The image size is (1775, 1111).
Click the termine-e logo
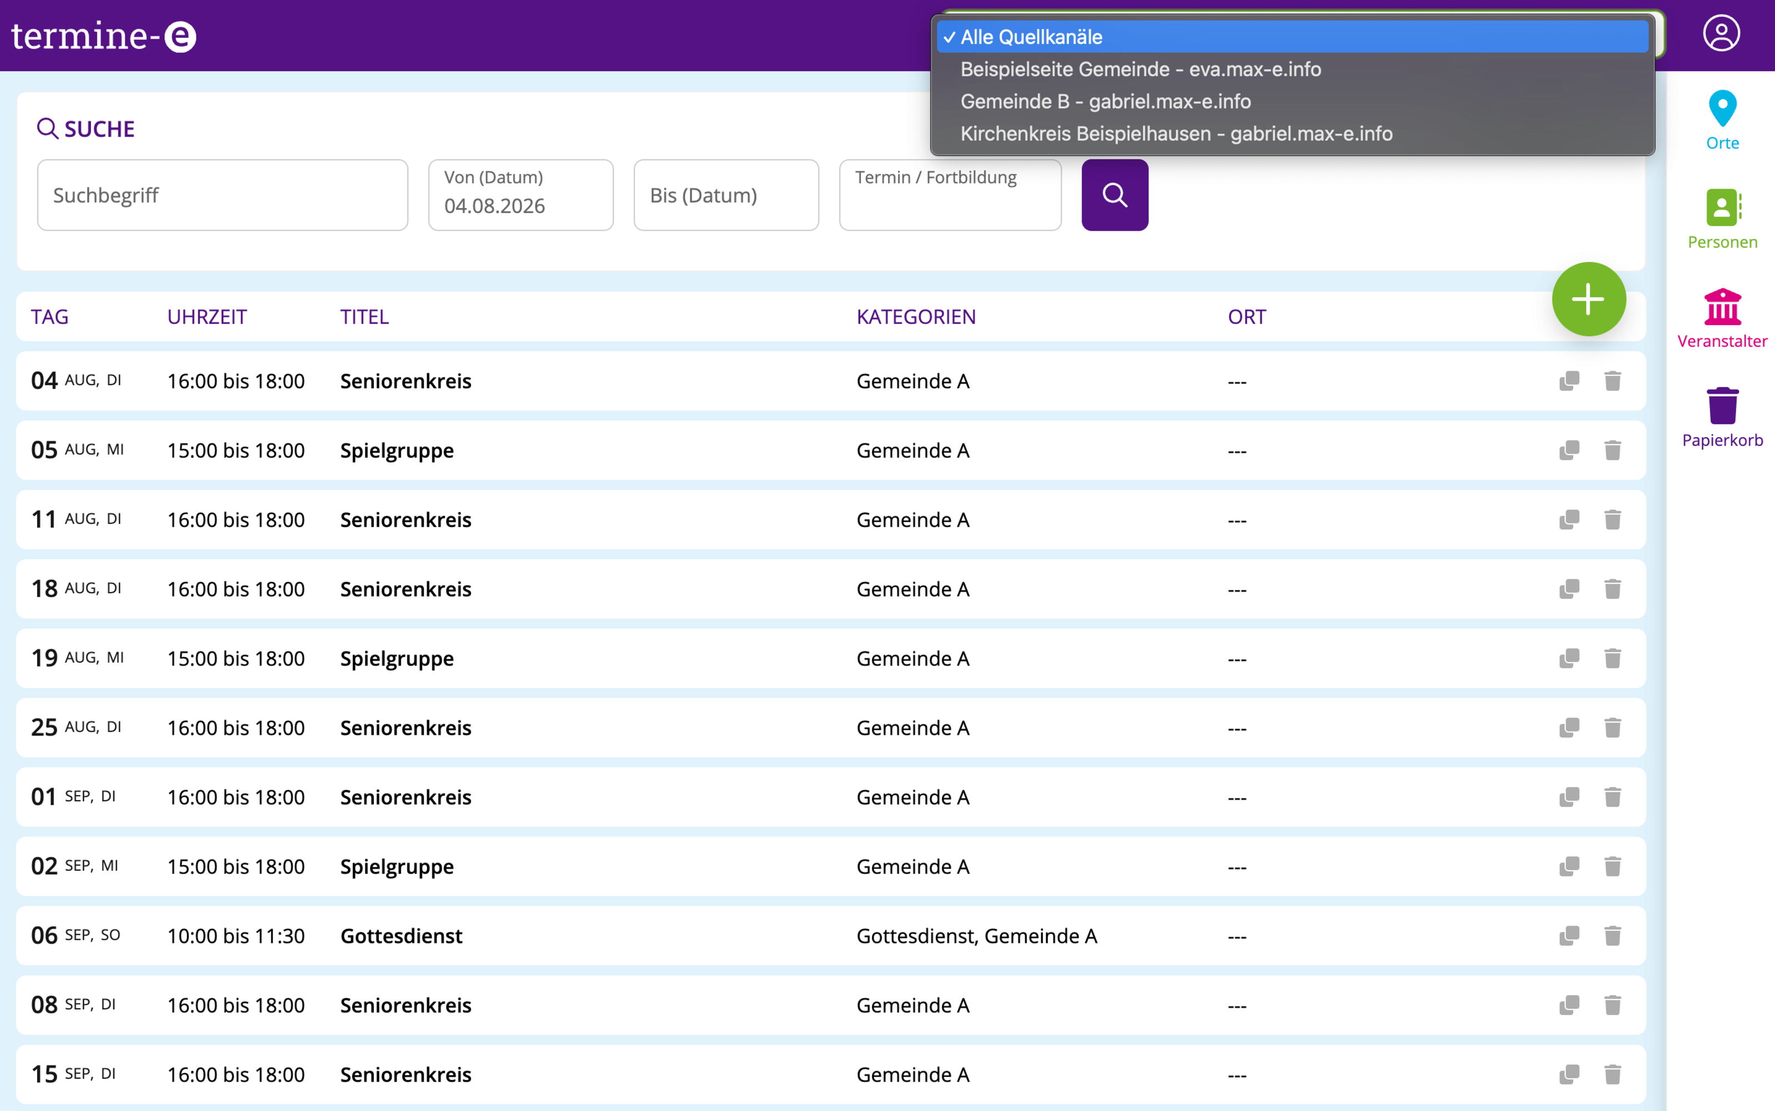104,36
